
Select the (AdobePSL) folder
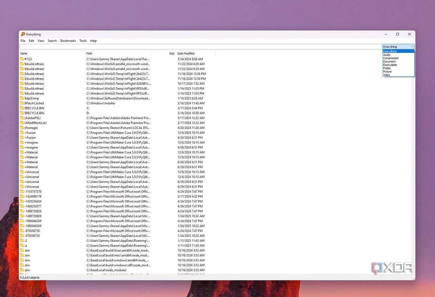32,118
